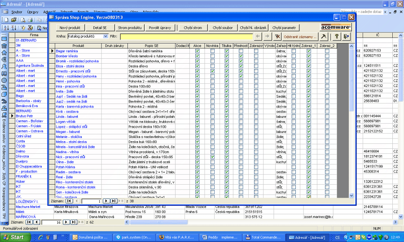The width and height of the screenshot is (404, 242).
Task: Click the Remove filter funnel icon in Adresář
Action: (30, 28)
